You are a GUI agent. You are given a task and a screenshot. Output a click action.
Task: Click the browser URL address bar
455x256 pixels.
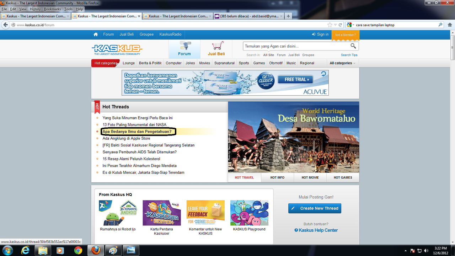coord(171,25)
